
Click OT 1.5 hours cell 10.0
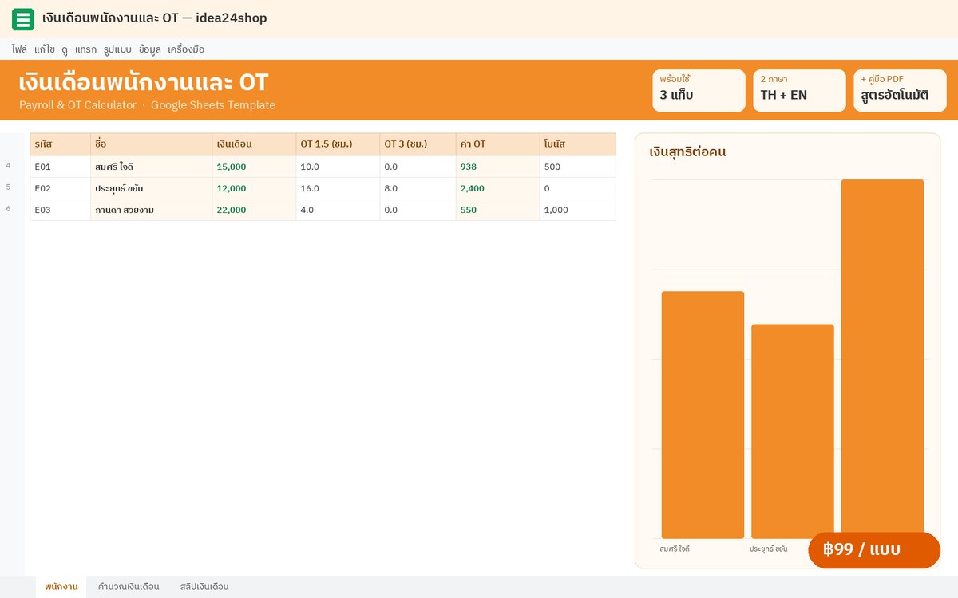(338, 167)
